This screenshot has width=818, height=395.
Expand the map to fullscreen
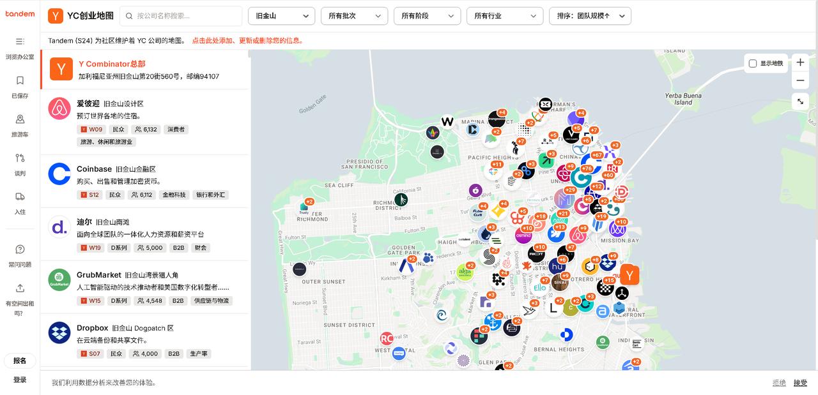[800, 101]
